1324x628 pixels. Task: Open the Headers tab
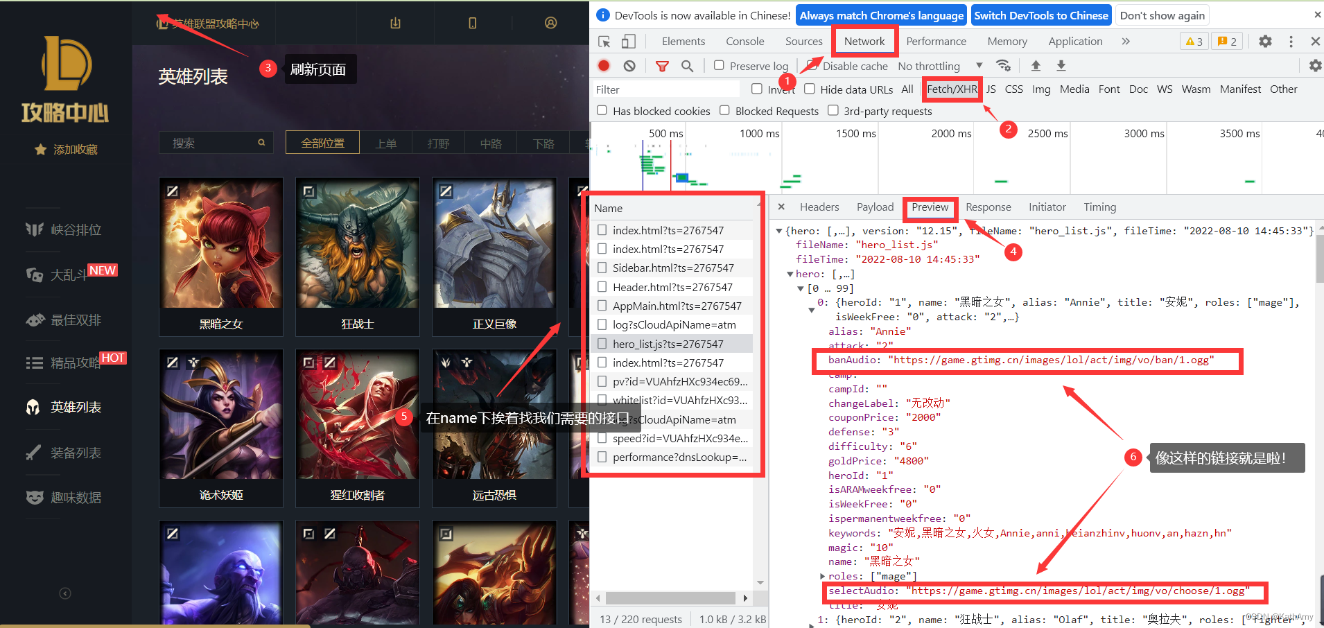click(819, 207)
